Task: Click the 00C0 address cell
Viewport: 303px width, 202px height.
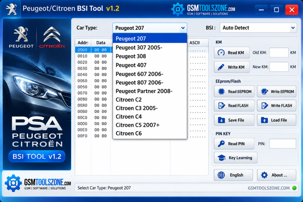Action: (82, 118)
